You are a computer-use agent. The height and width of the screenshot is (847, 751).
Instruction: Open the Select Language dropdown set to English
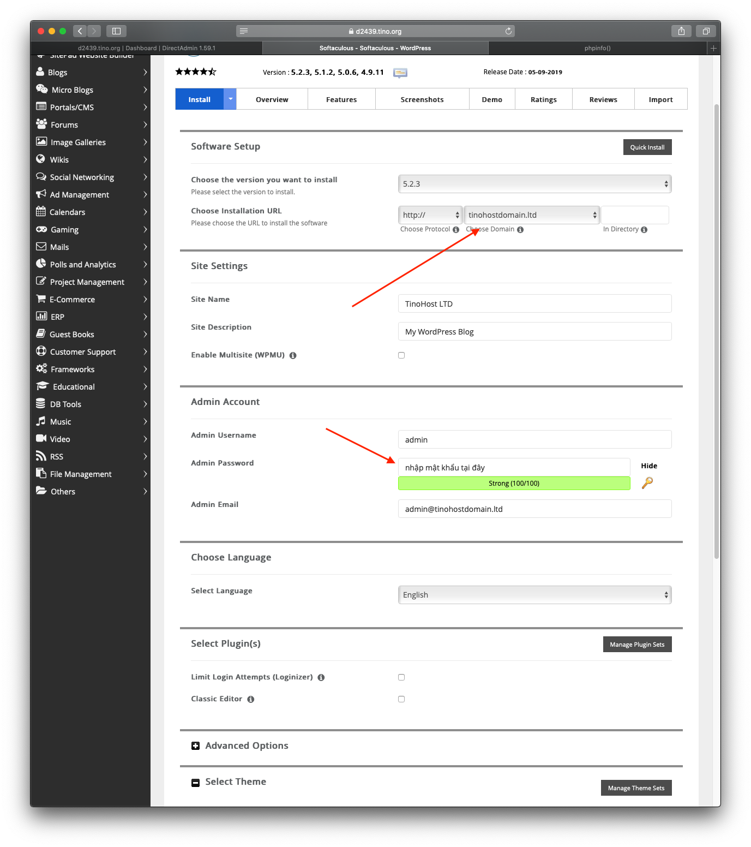click(x=535, y=595)
